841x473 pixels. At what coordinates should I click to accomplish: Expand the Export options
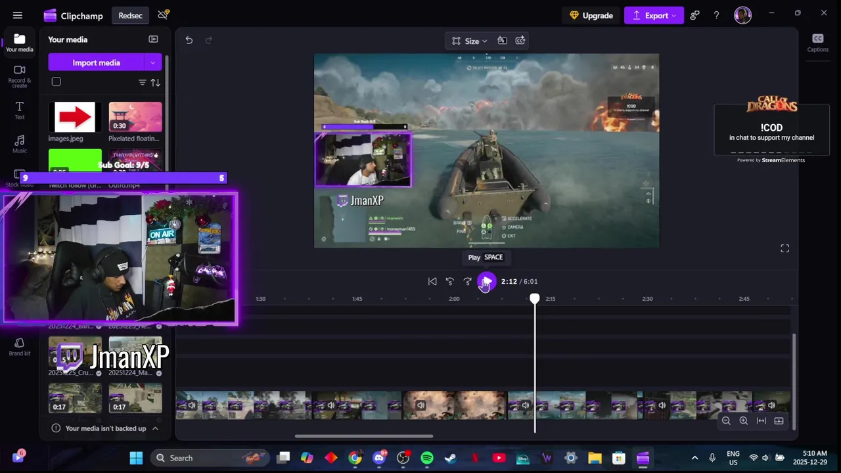click(673, 15)
